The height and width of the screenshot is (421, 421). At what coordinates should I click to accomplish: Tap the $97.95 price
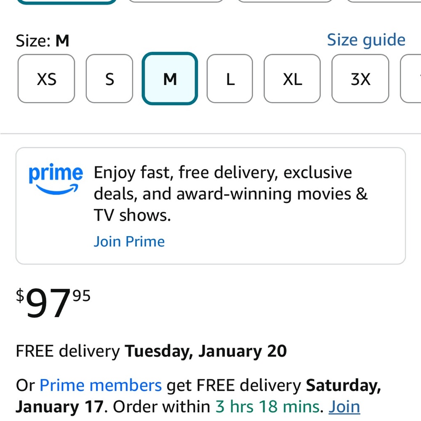pos(53,302)
